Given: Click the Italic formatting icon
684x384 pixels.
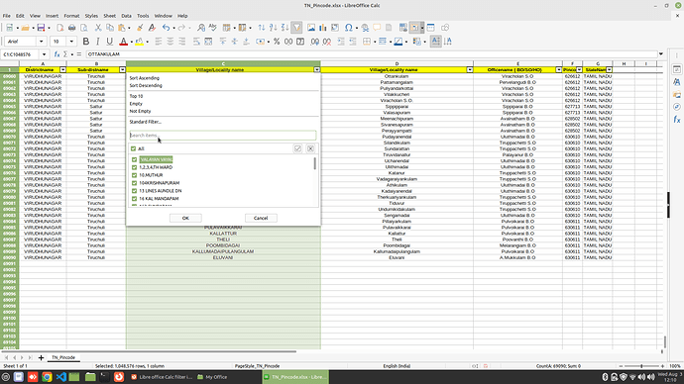Looking at the screenshot, I should [98, 42].
